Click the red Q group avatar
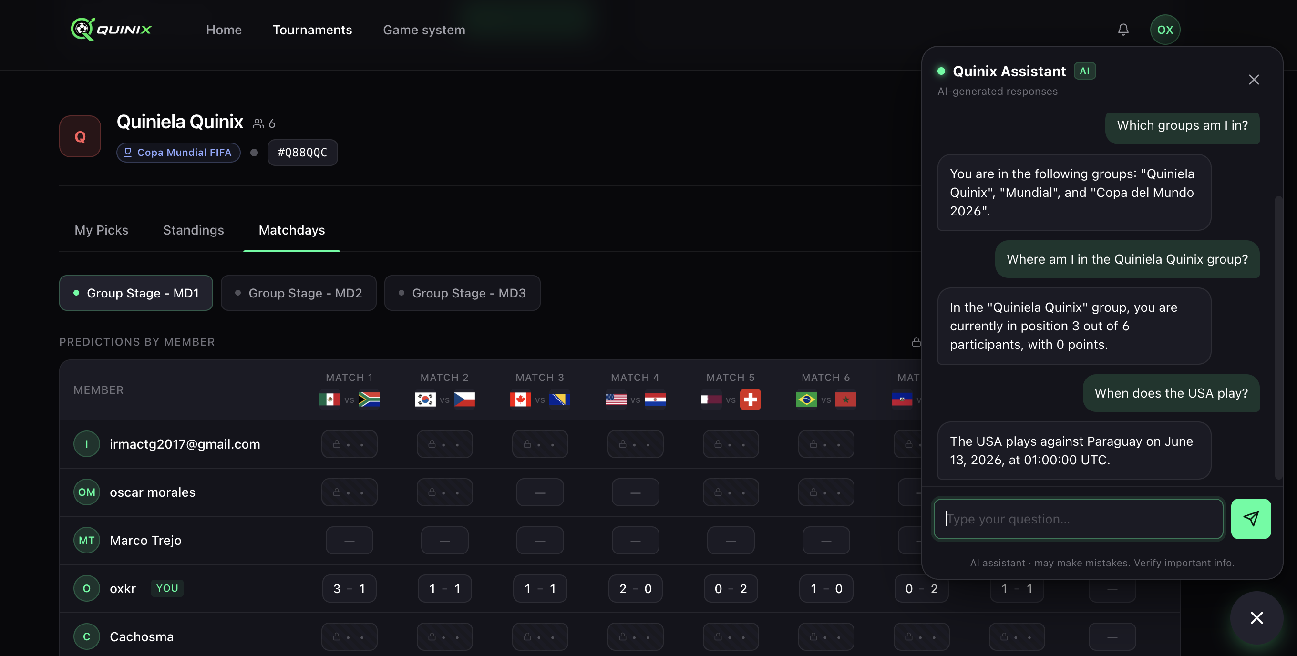The width and height of the screenshot is (1297, 656). coord(80,136)
